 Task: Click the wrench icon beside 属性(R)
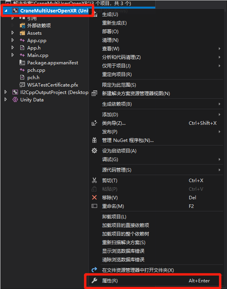pos(94,280)
